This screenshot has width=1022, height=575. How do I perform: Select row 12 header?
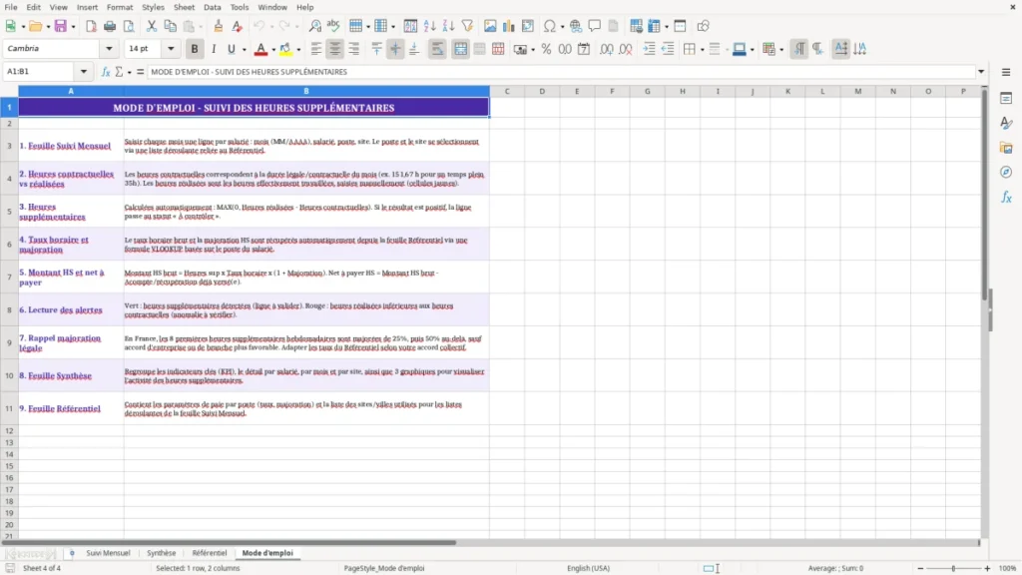point(9,430)
